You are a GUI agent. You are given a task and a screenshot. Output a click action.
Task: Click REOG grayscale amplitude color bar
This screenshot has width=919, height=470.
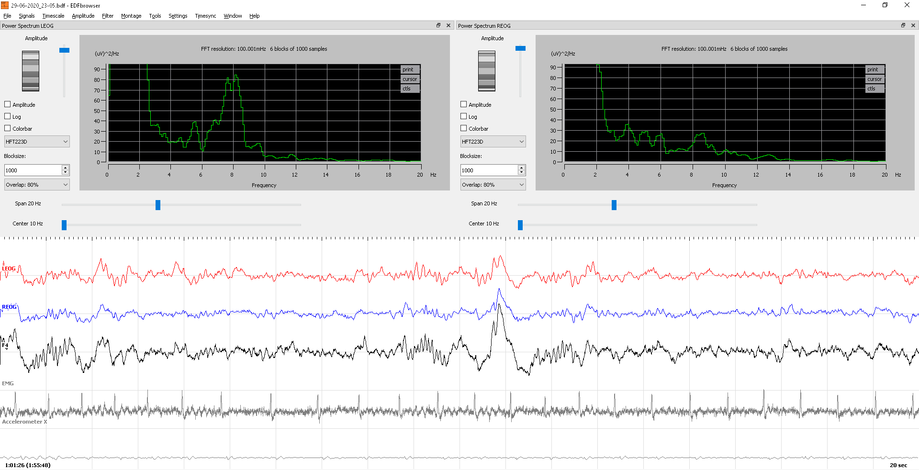click(487, 71)
